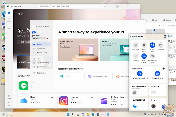Image resolution: width=176 pixels, height=117 pixels.
Task: Click the Cloud button under account name
Action: [39, 38]
